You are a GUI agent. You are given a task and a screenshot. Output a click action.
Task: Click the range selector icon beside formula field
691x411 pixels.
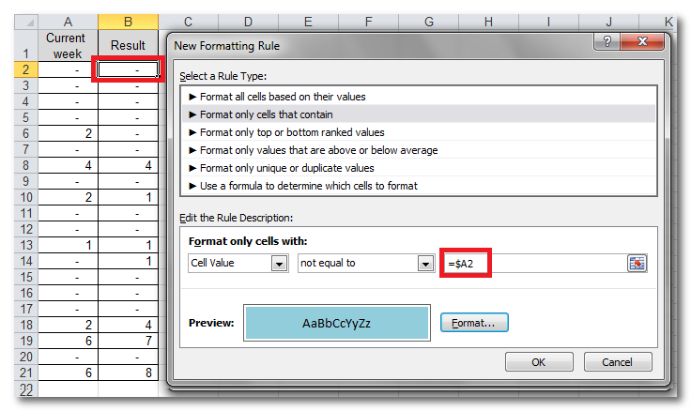637,264
